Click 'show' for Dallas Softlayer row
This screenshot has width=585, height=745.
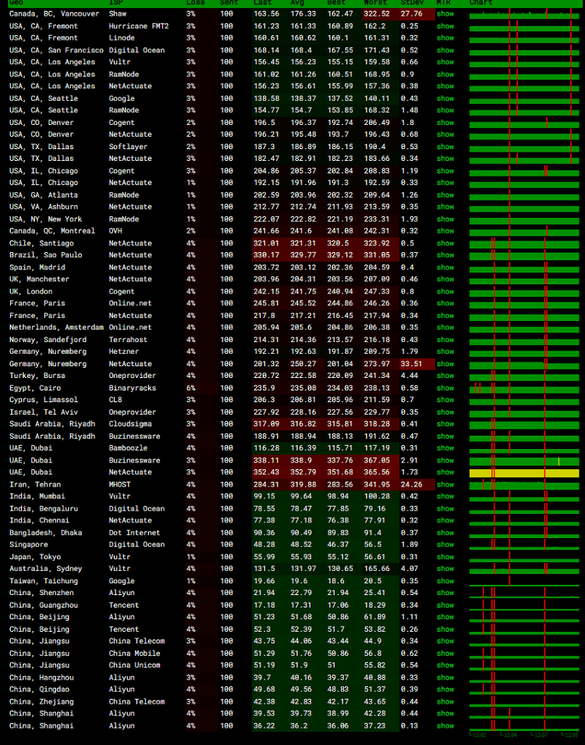pyautogui.click(x=445, y=147)
